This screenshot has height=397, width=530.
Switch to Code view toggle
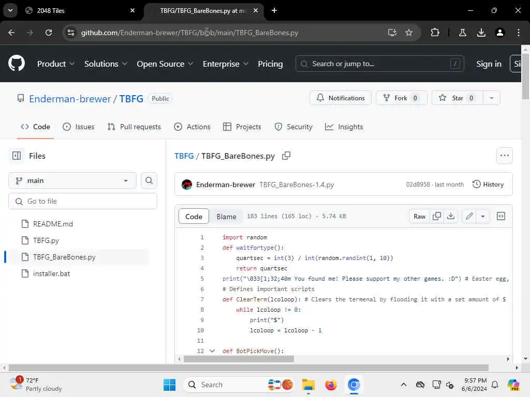(x=194, y=217)
